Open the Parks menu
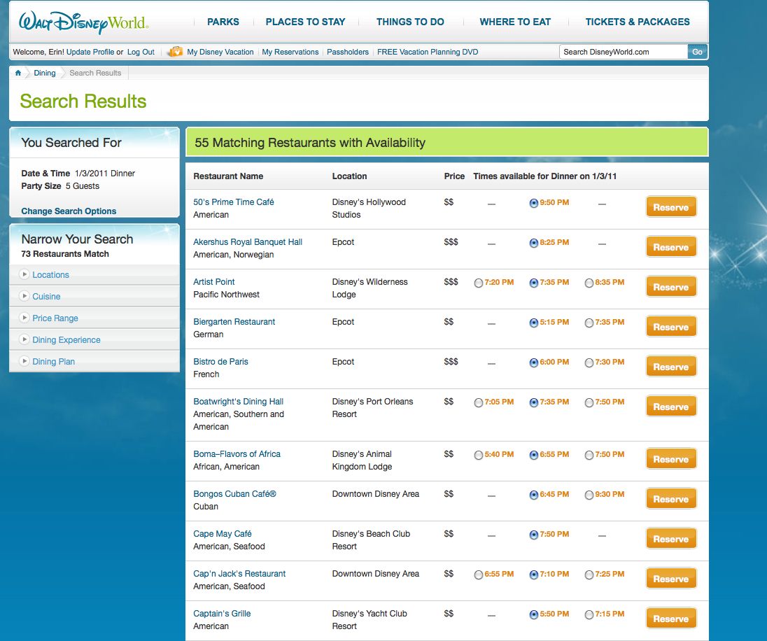The width and height of the screenshot is (767, 641). coord(223,22)
